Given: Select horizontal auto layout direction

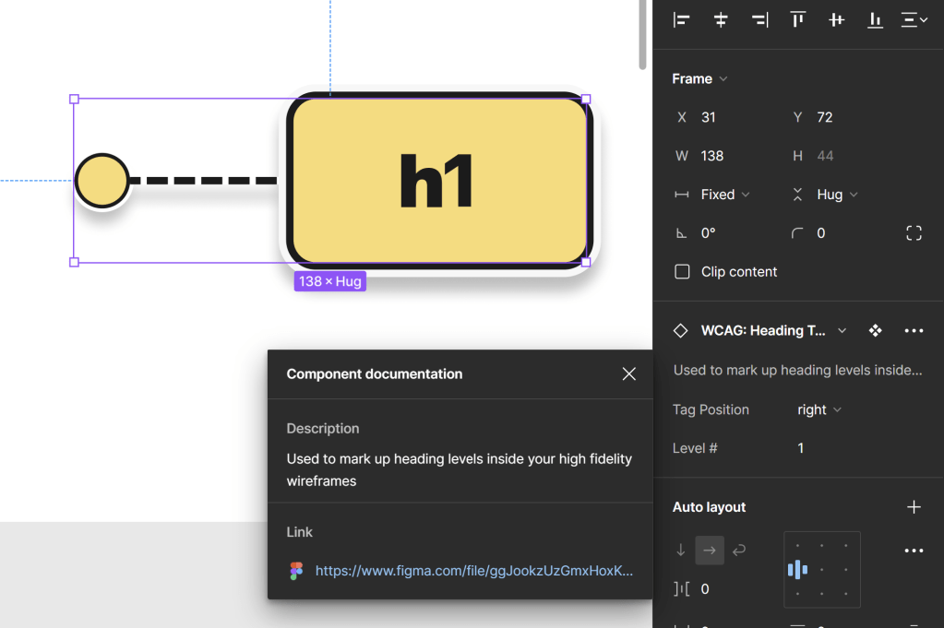Looking at the screenshot, I should pyautogui.click(x=710, y=551).
